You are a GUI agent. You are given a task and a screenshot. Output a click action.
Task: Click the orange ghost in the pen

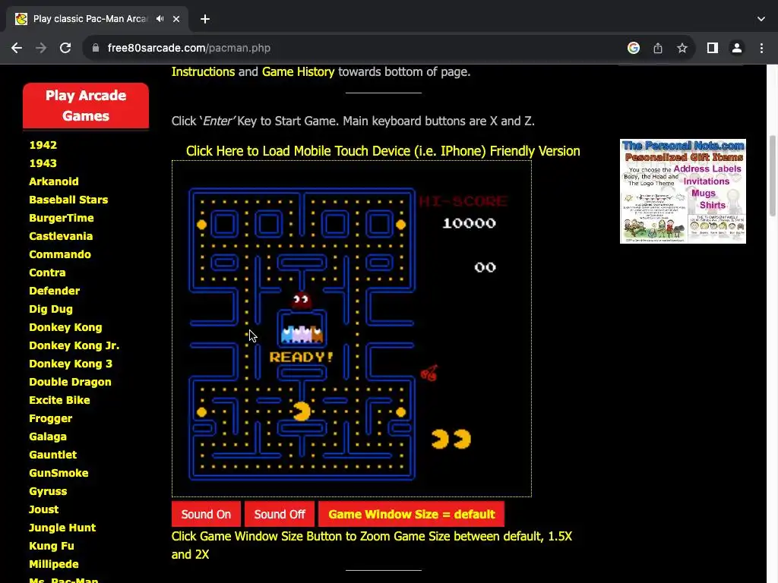317,335
